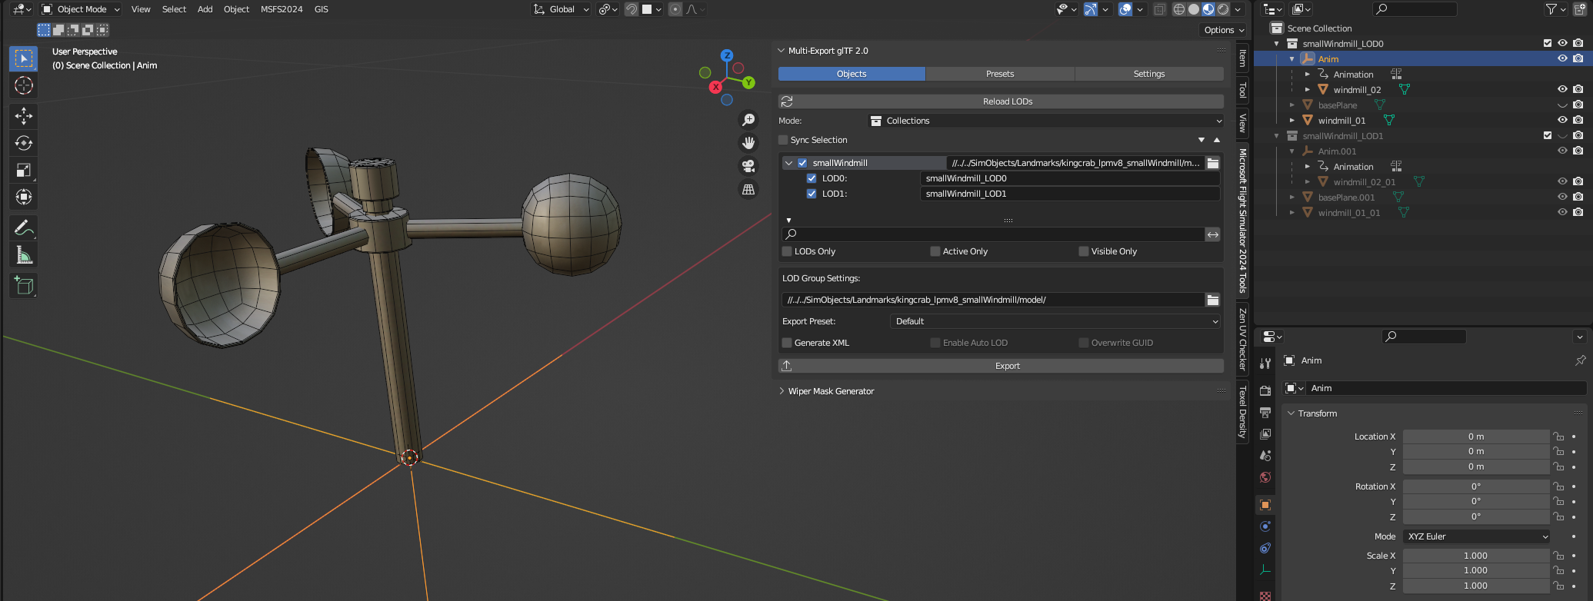
Task: Click the Reload LODs button
Action: [x=1008, y=101]
